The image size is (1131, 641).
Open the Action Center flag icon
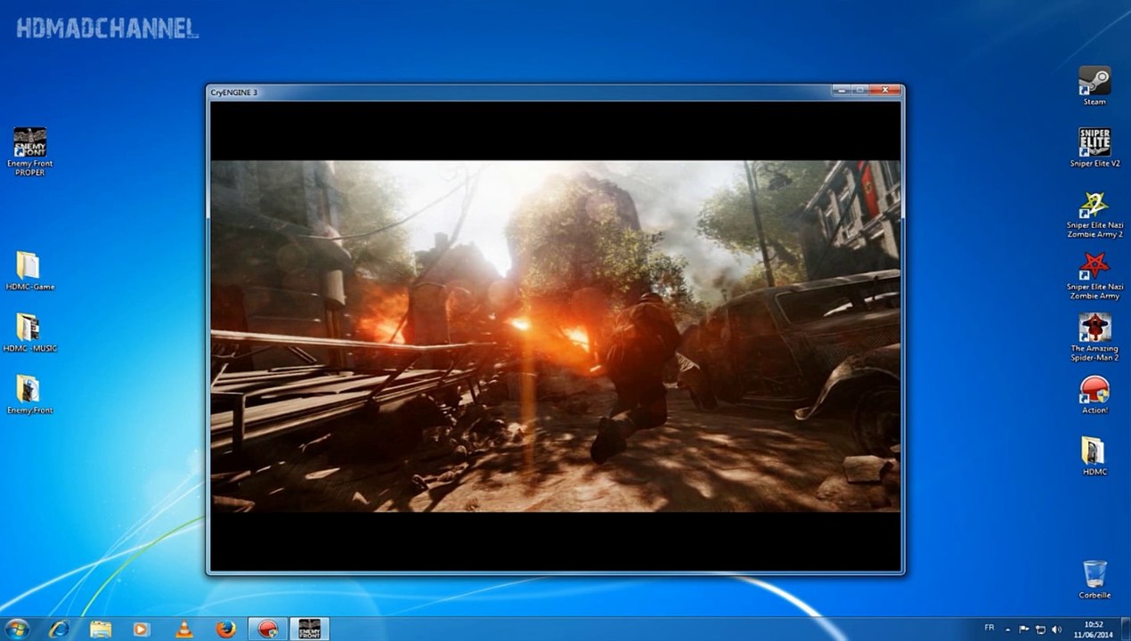(x=1024, y=629)
